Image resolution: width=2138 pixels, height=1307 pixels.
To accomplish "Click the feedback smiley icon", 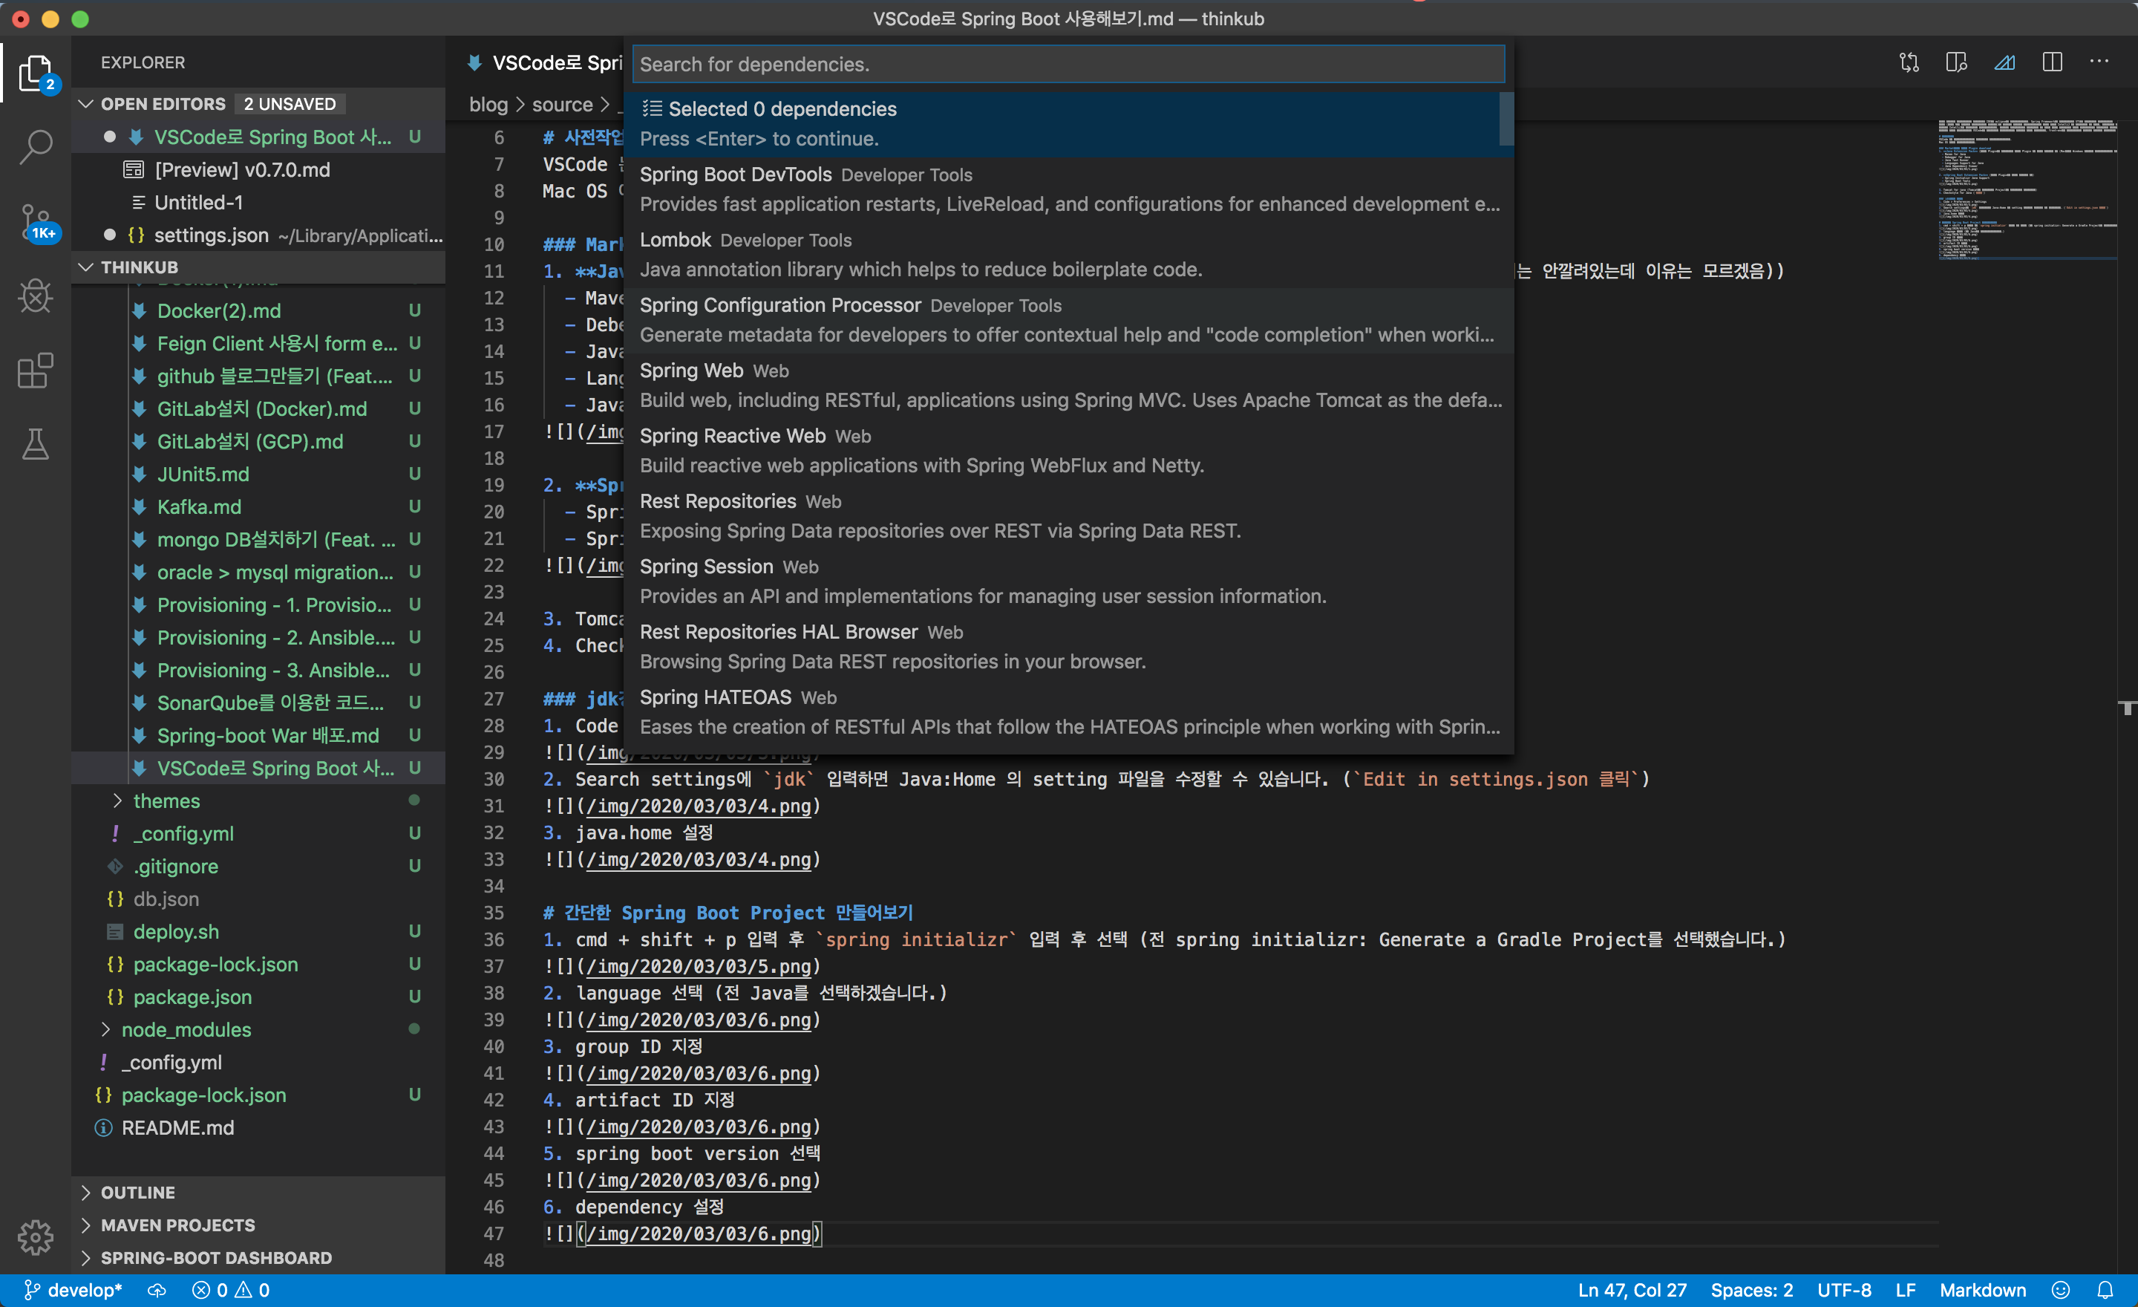I will [x=2062, y=1291].
